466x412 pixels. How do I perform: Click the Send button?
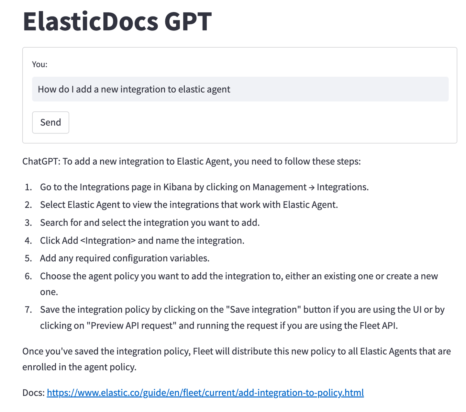coord(50,122)
